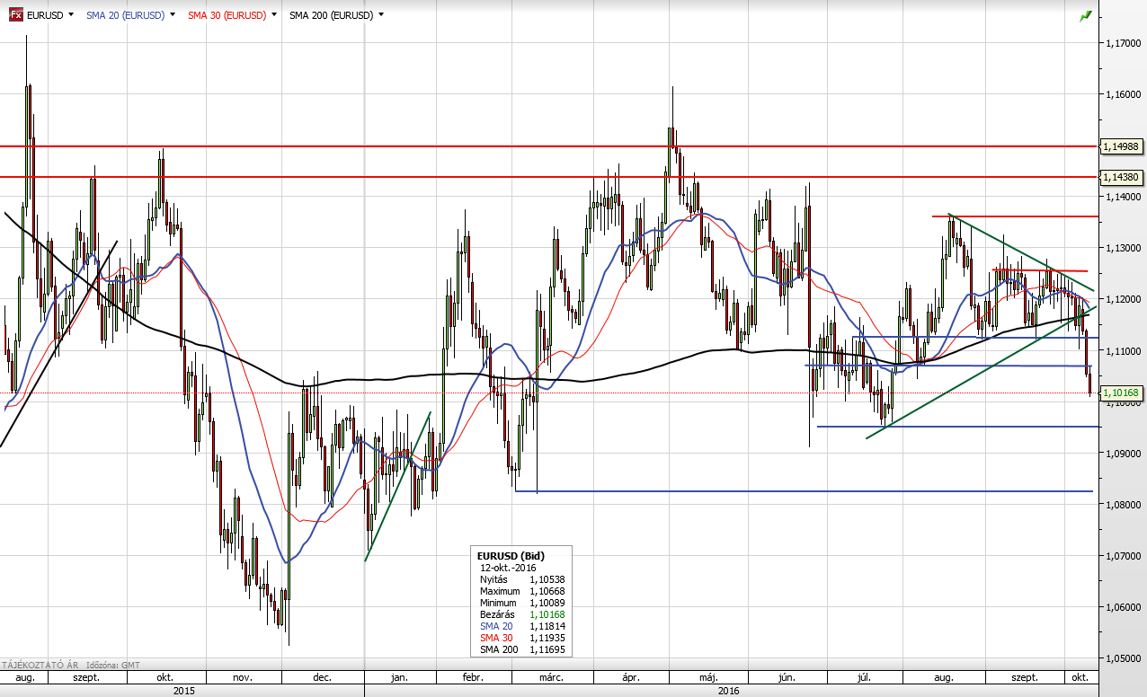Click the márc. month label
Viewport: 1147px width, 697px height.
click(x=551, y=677)
